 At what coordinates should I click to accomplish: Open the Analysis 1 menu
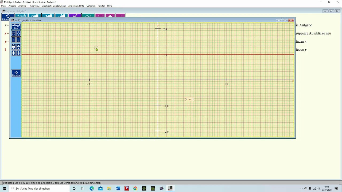click(23, 6)
